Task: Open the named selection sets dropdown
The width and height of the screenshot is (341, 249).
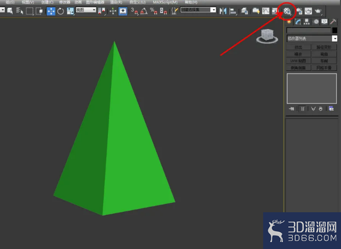Action: click(198, 10)
